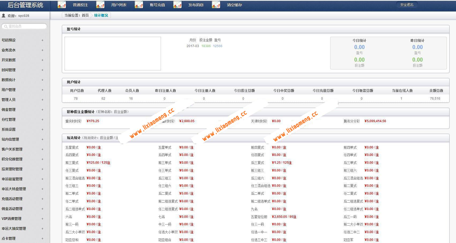Click the magnifier icon in member search

tap(6, 26)
